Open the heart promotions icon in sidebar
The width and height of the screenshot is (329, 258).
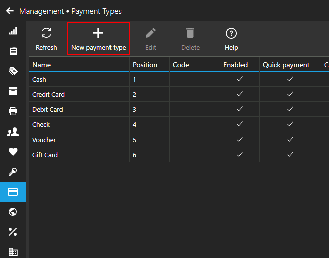[x=13, y=152]
